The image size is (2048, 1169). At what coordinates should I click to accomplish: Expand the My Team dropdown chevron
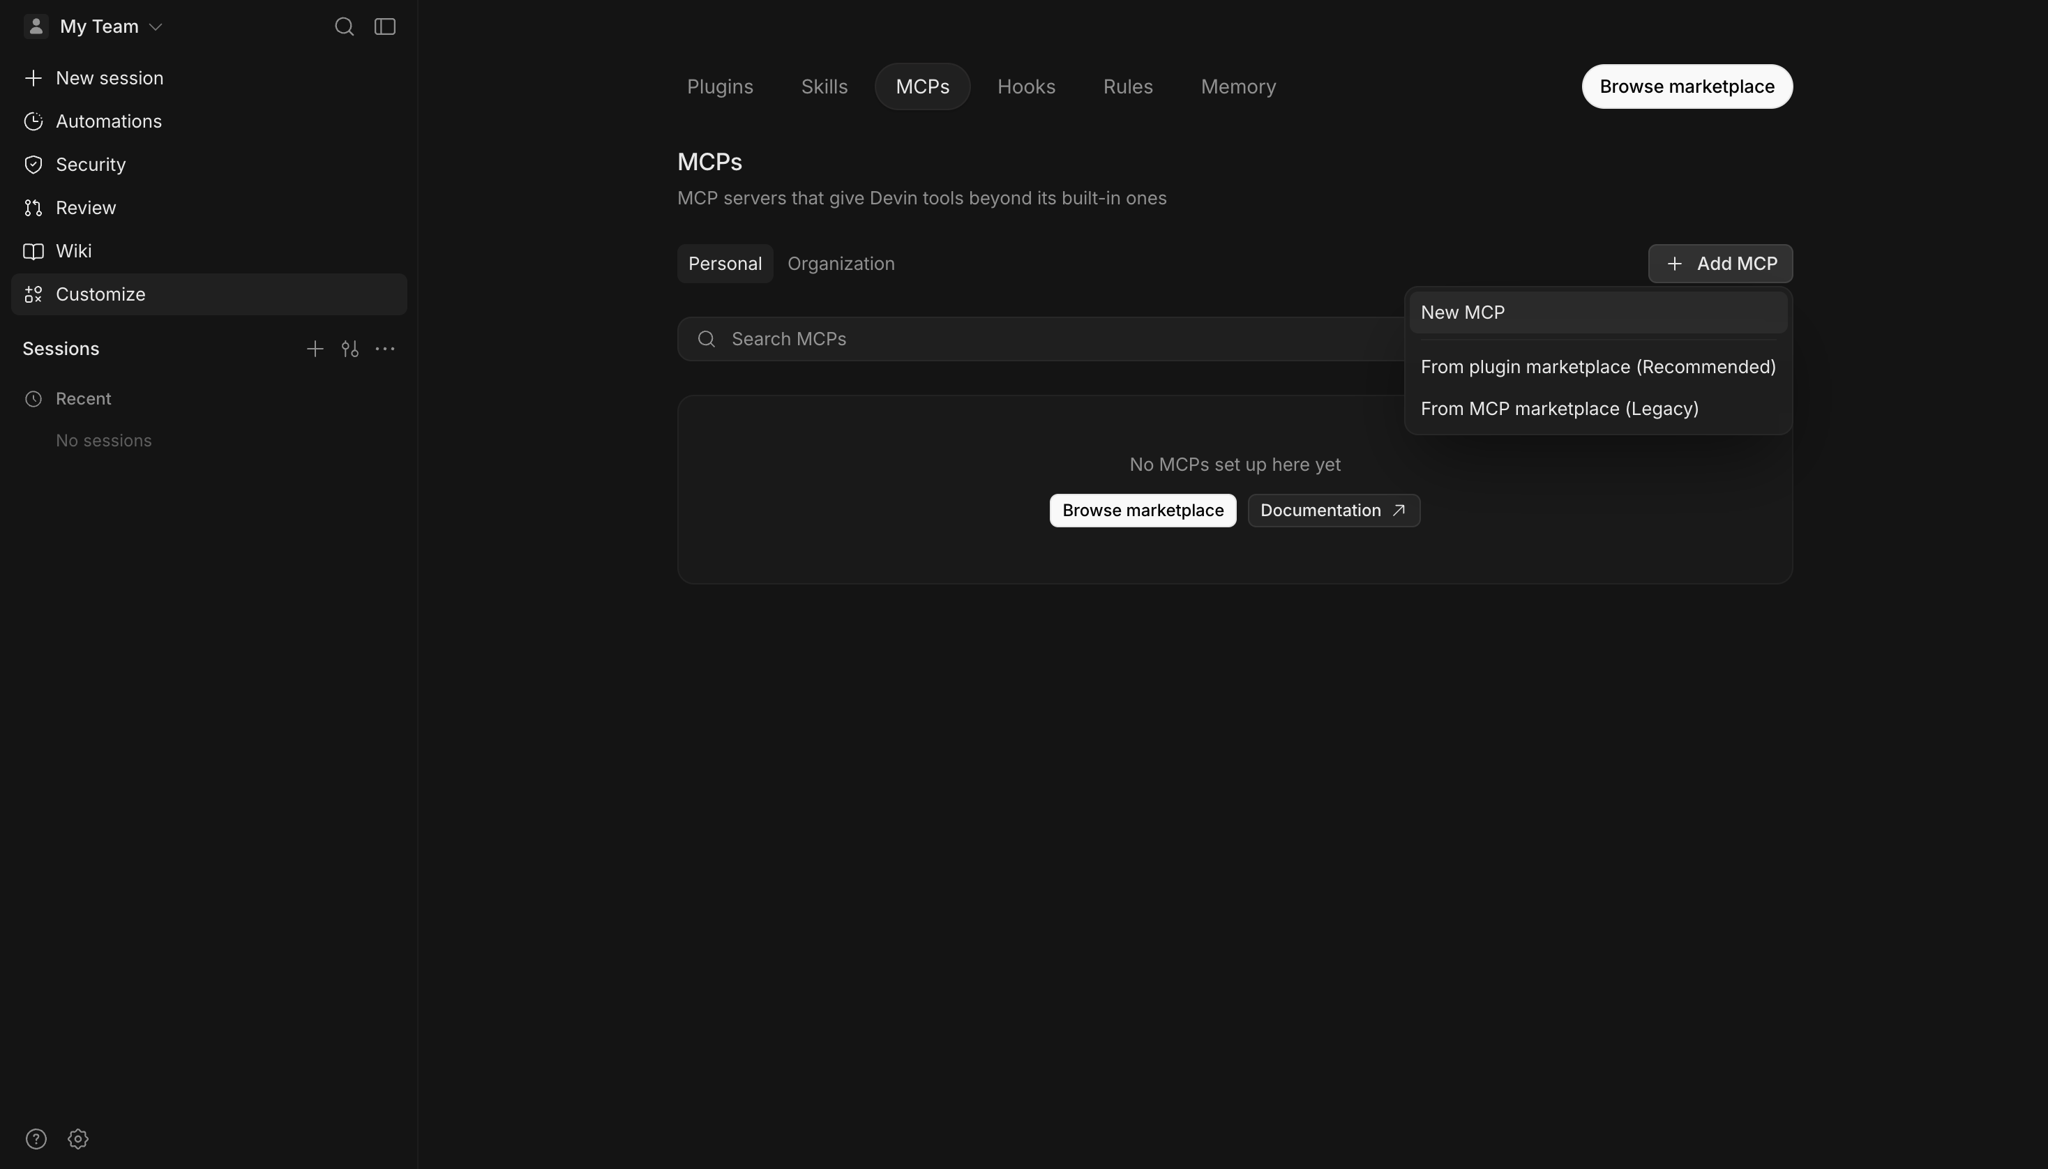(x=156, y=27)
